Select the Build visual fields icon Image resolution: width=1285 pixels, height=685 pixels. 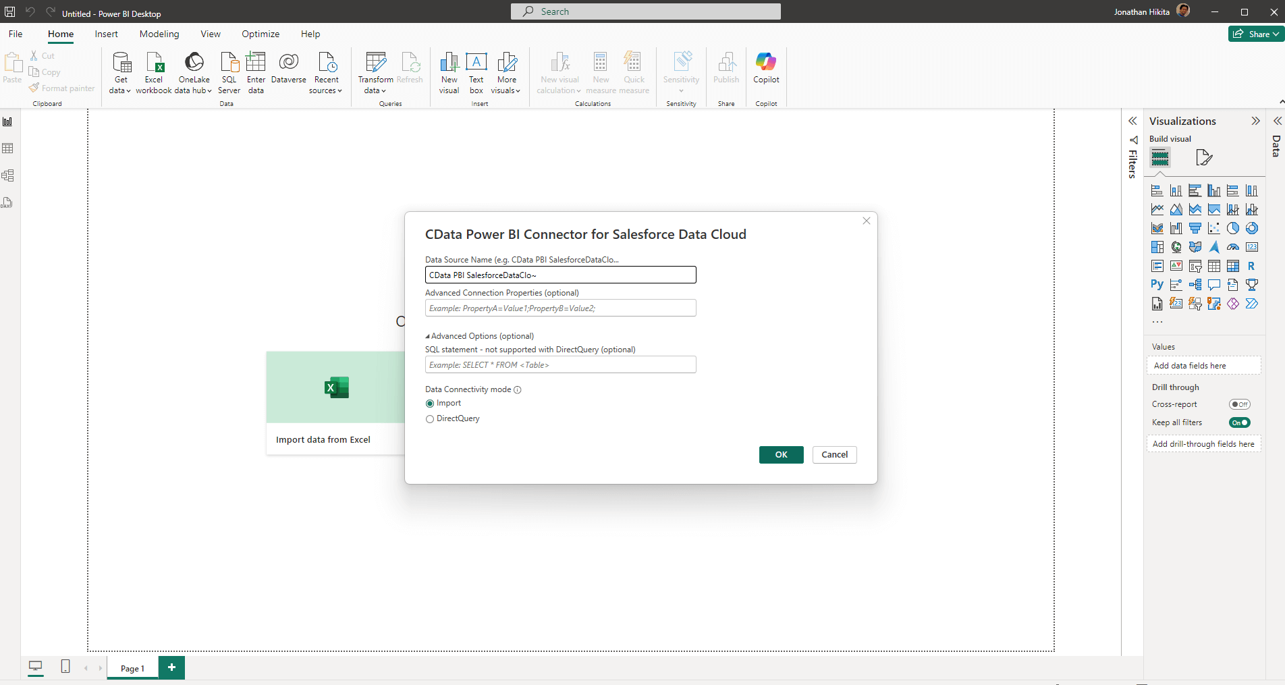tap(1160, 158)
